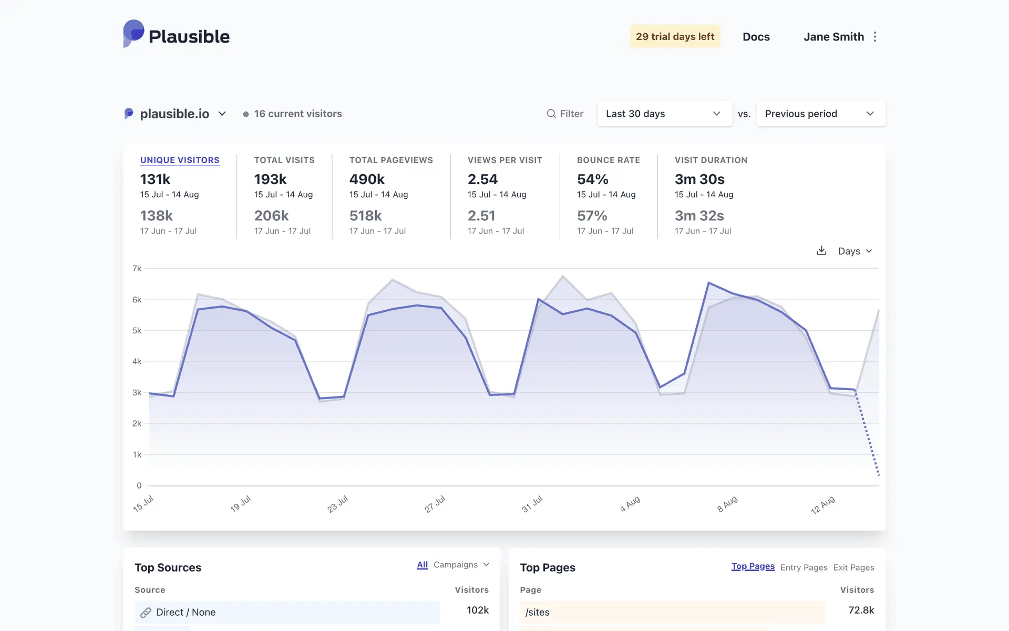Screen dimensions: 1009x631
Task: Click the Filter search icon
Action: click(x=551, y=114)
